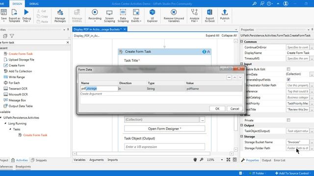Open the FormData collection ellipsis in Properties
Viewport: 314px width, 176px height.
312,74
